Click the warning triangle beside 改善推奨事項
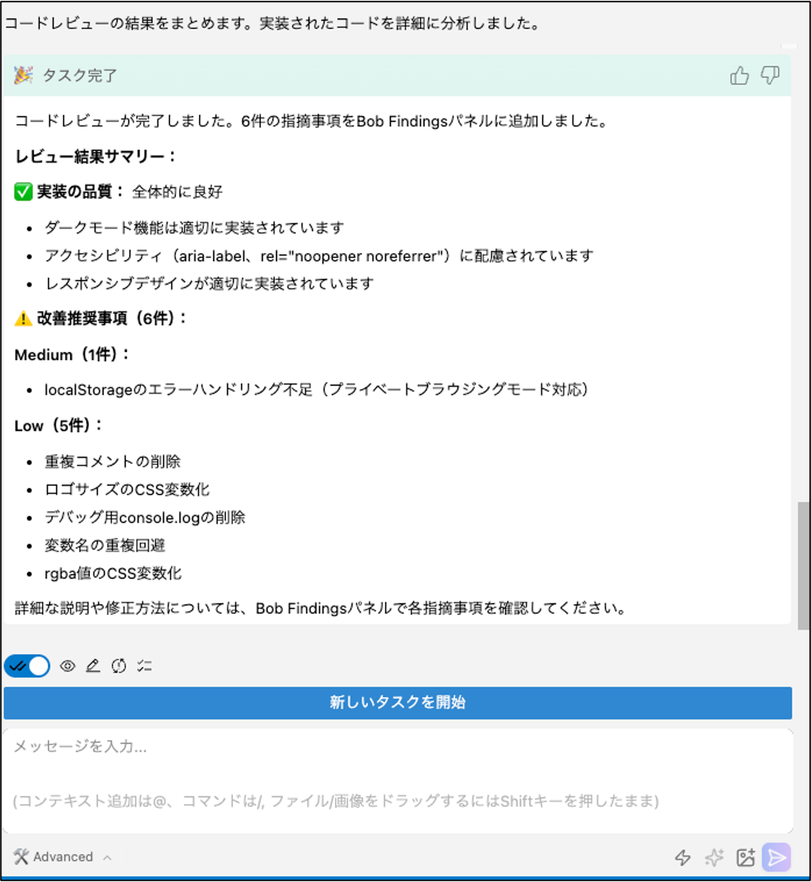This screenshot has height=882, width=811. click(x=24, y=318)
